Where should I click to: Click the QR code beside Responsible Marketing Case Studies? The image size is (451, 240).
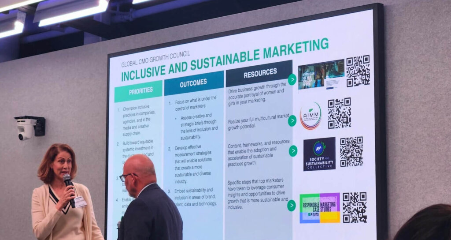tap(355, 207)
